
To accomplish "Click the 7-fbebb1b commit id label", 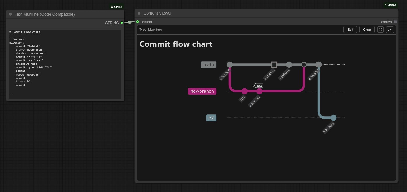I will (x=329, y=128).
